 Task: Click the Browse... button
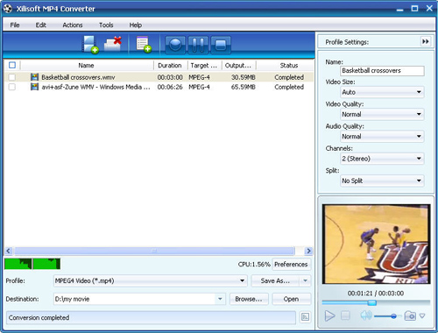249,299
